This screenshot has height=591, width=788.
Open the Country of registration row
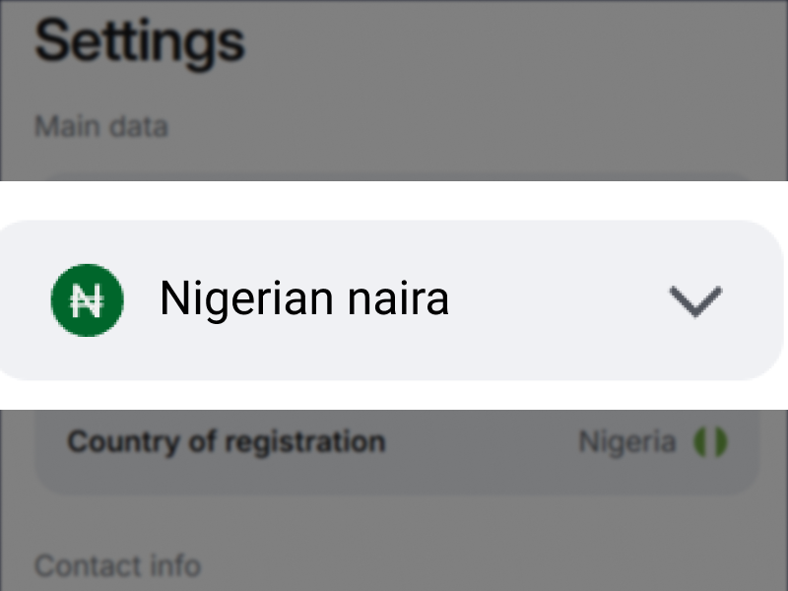pos(394,443)
